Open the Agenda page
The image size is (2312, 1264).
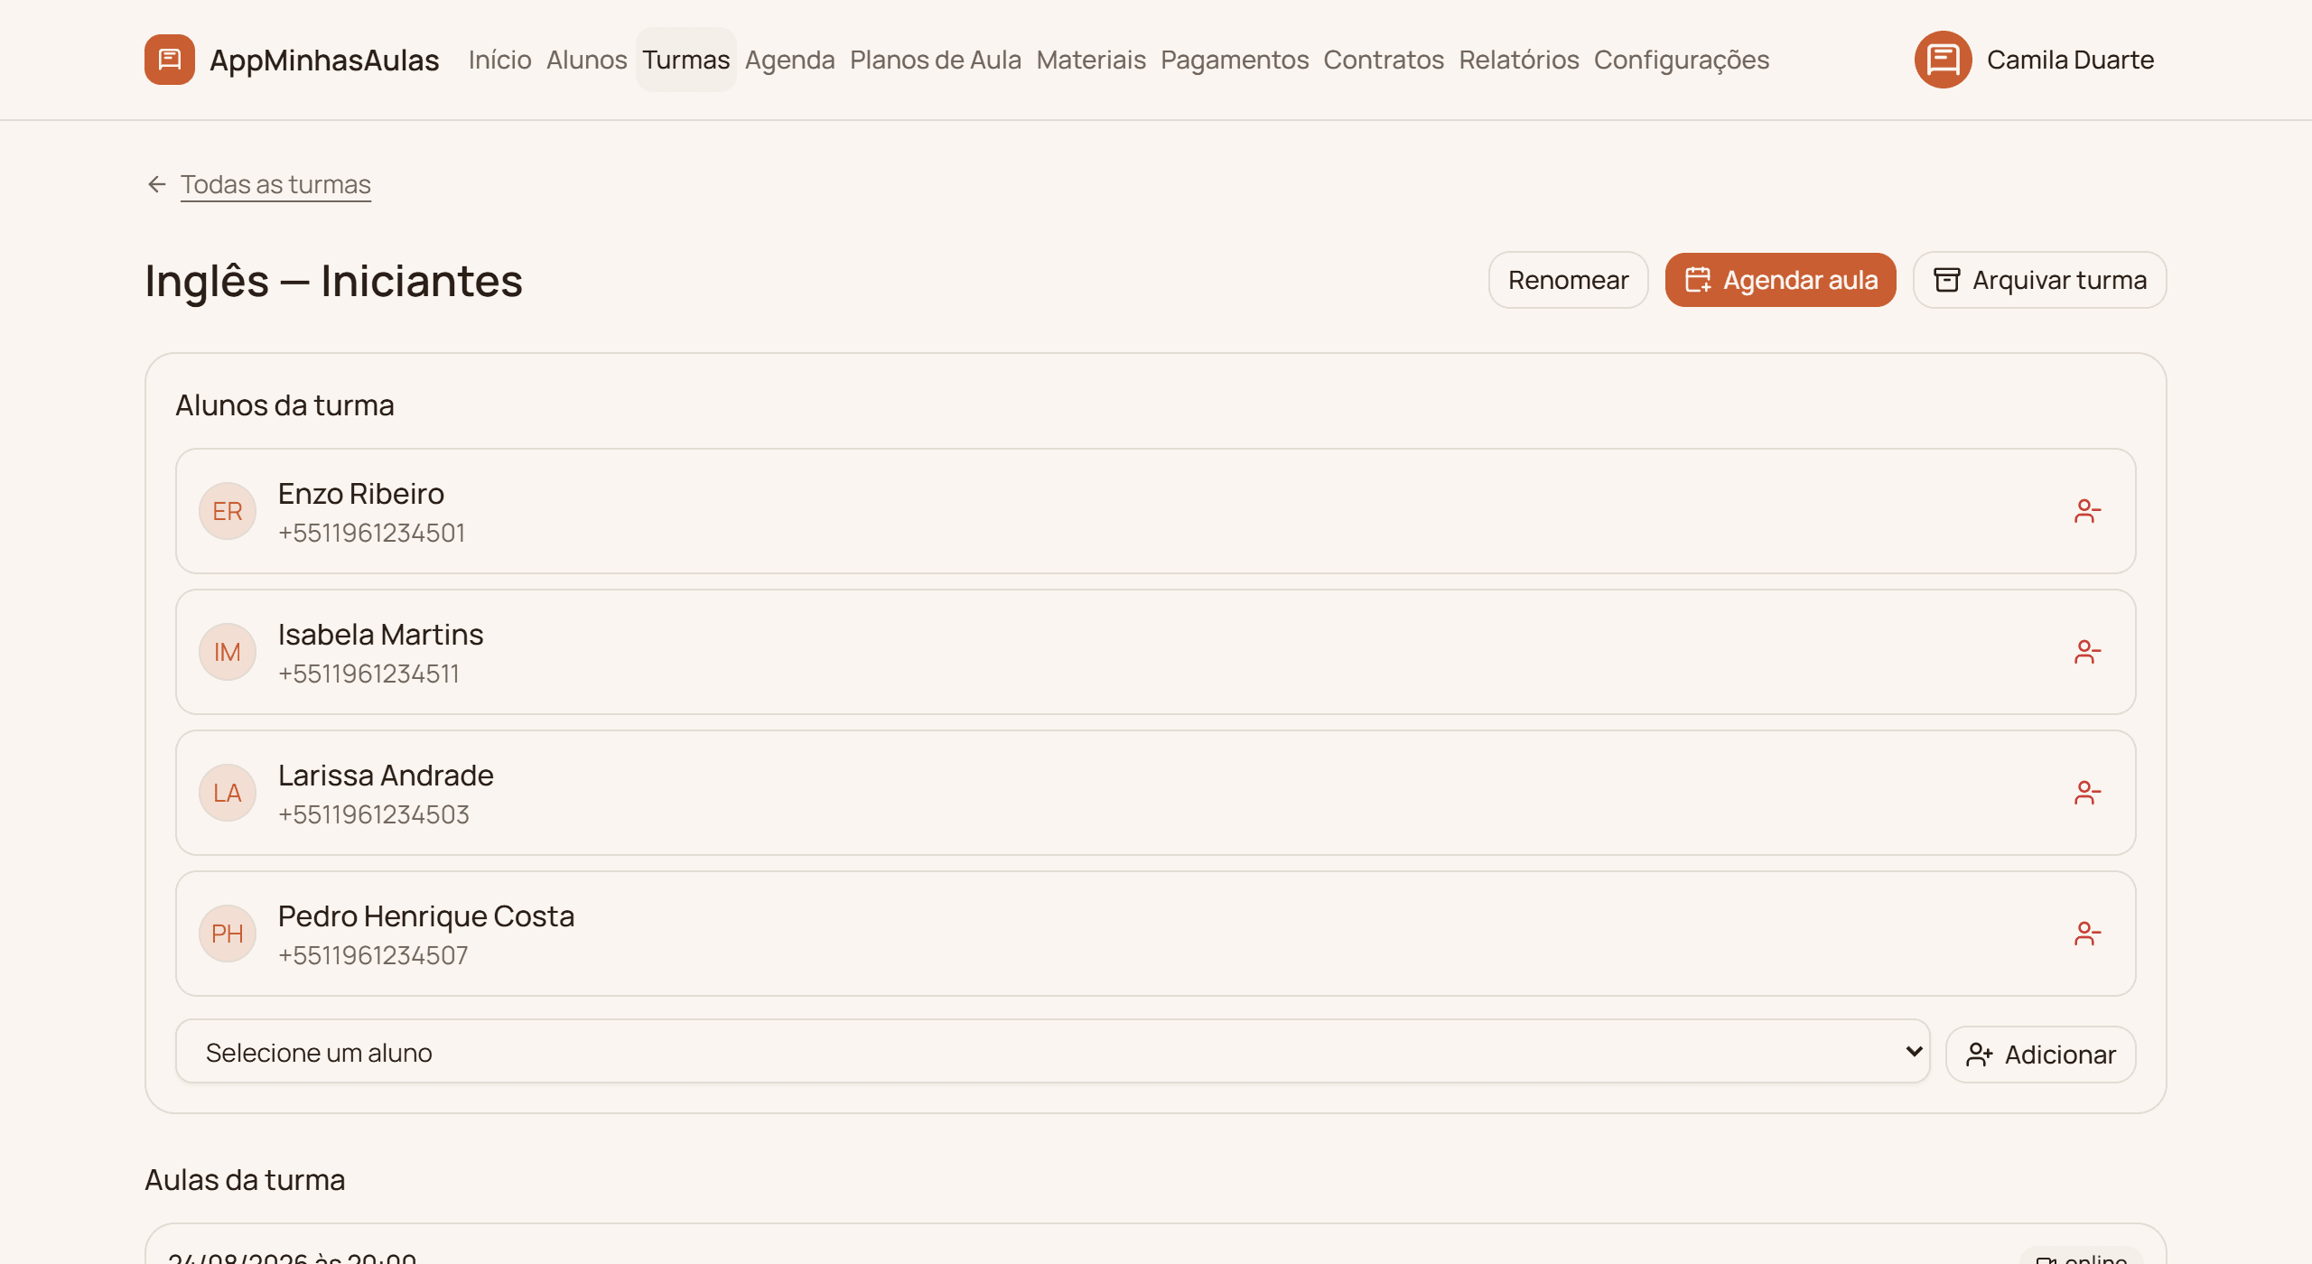point(789,60)
